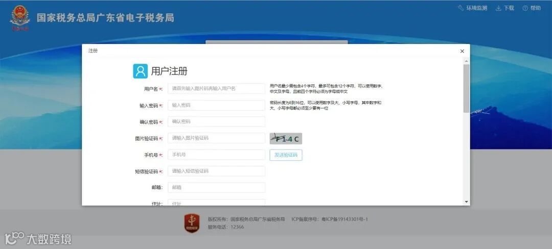Open the 帮助 help link in header
This screenshot has width=552, height=249.
point(532,8)
